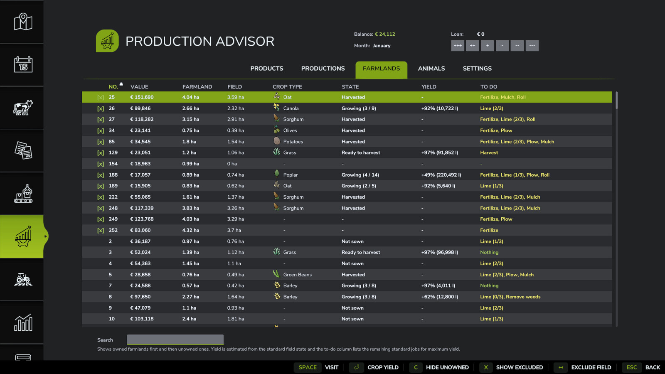
Task: Toggle the [x] marker on farmland 249
Action: [x=101, y=219]
